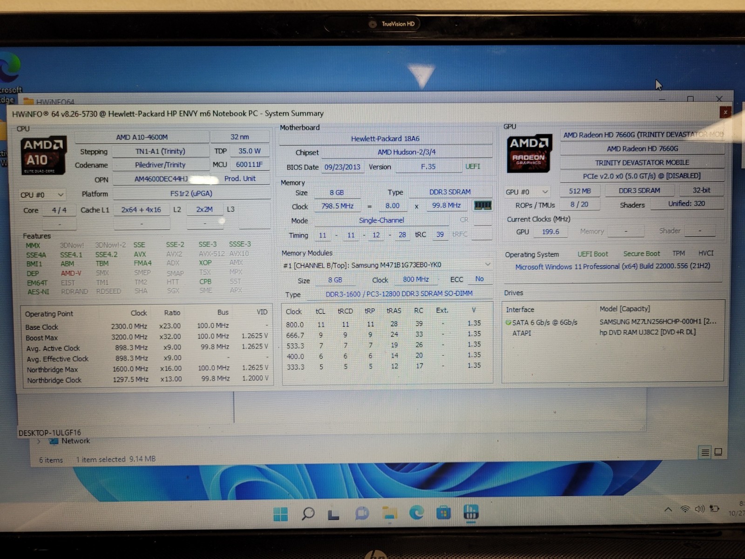The image size is (745, 559).
Task: Open the CPU #0 selector dropdown
Action: pyautogui.click(x=41, y=195)
